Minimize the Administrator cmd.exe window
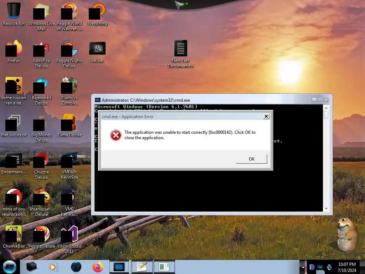The image size is (365, 274). (314, 100)
